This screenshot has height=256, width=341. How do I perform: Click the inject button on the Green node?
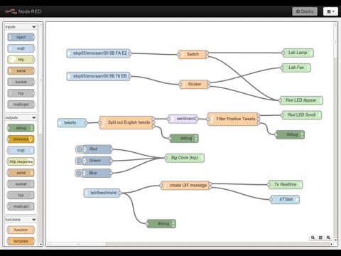coord(79,161)
